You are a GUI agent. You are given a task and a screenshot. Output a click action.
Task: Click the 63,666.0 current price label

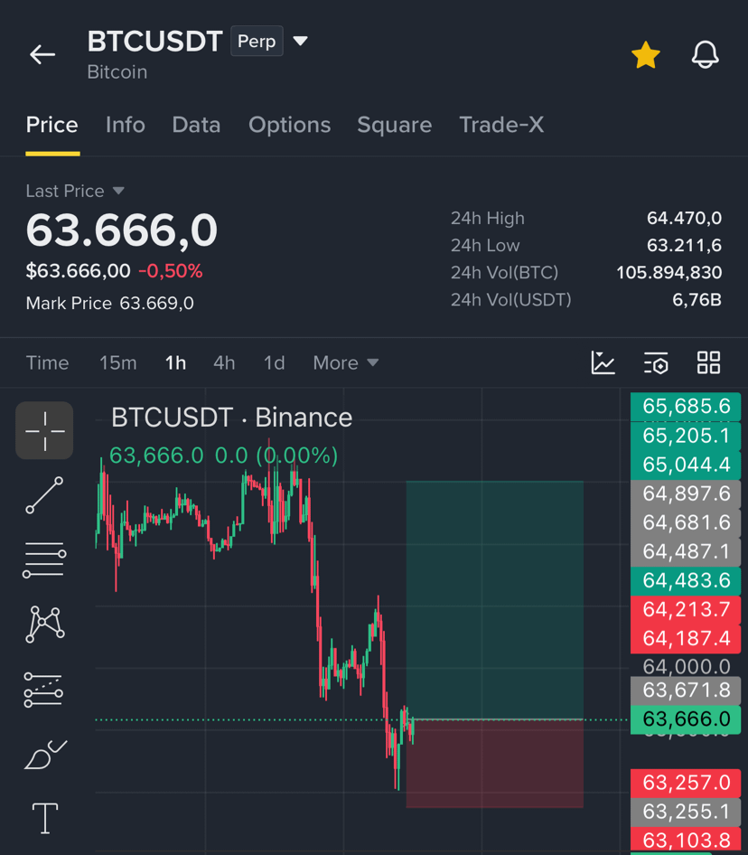tap(686, 719)
